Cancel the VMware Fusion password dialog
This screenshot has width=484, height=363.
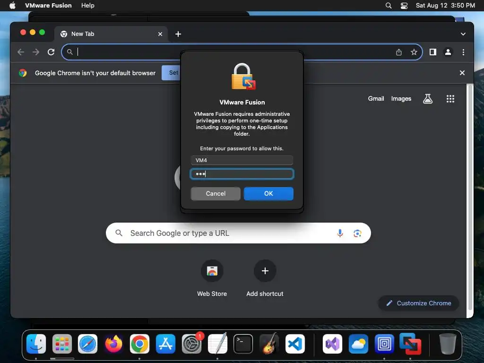click(216, 193)
